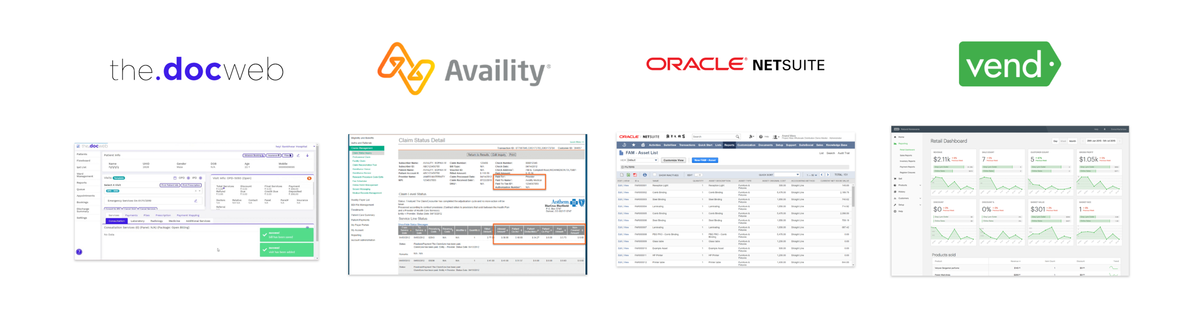Click the NetSuite create-new icon beside search
This screenshot has width=1204, height=331.
[x=751, y=136]
